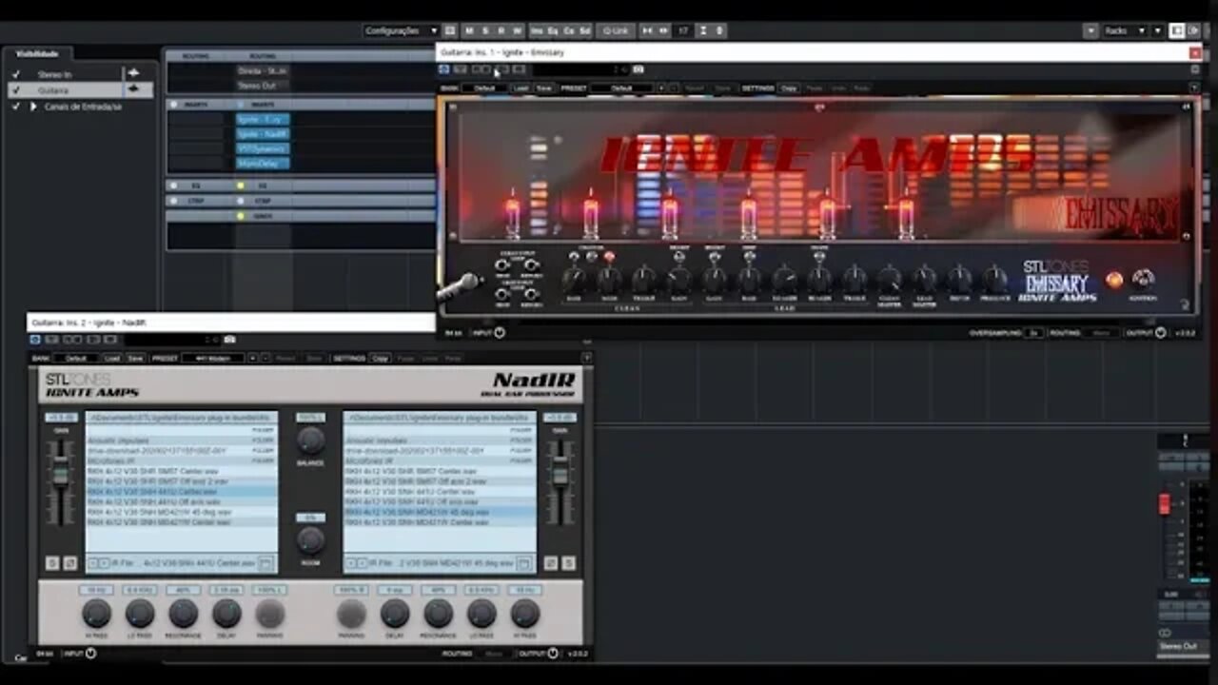Image resolution: width=1218 pixels, height=685 pixels.
Task: Click the NadIR Balance knob
Action: (x=310, y=440)
